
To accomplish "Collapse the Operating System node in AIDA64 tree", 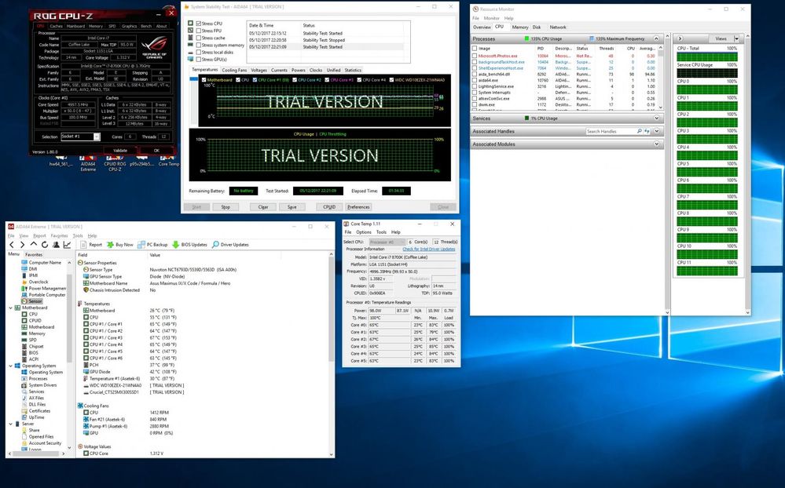I will tap(11, 366).
